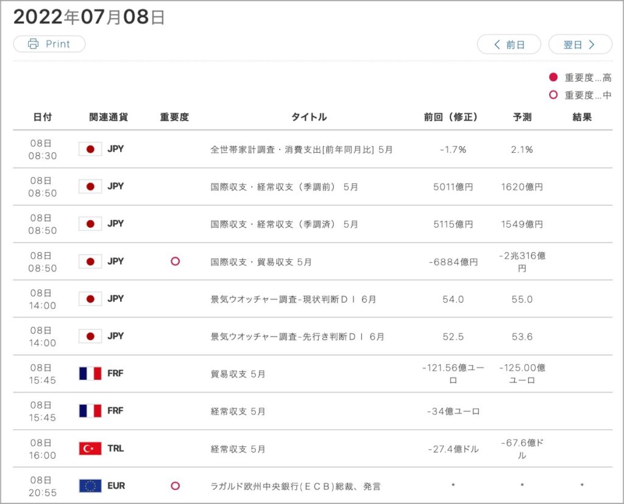This screenshot has width=624, height=504.
Task: Click title 景気ウオッチャー調査-現状判断ＤＩ 6月
Action: pyautogui.click(x=293, y=299)
